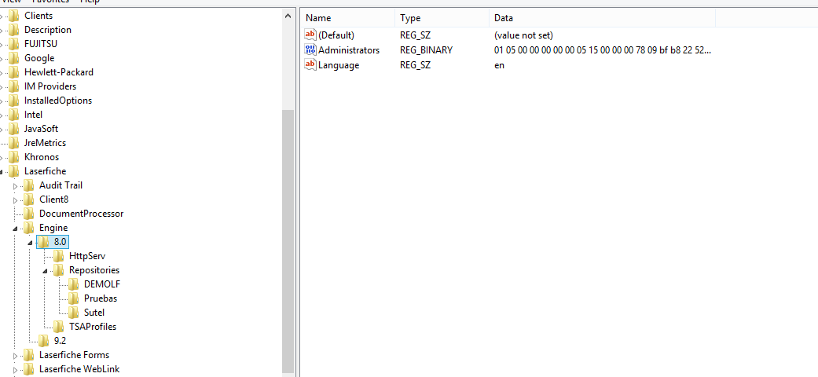The image size is (818, 377).
Task: Select the Repositories tree label
Action: [94, 269]
